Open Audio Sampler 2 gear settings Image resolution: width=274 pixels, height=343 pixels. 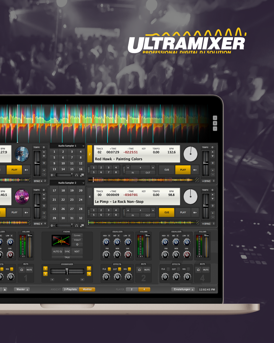point(52,226)
